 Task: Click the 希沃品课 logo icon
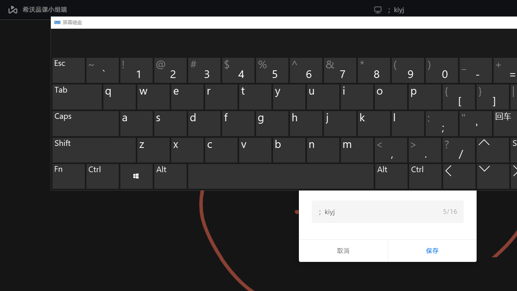pyautogui.click(x=13, y=10)
